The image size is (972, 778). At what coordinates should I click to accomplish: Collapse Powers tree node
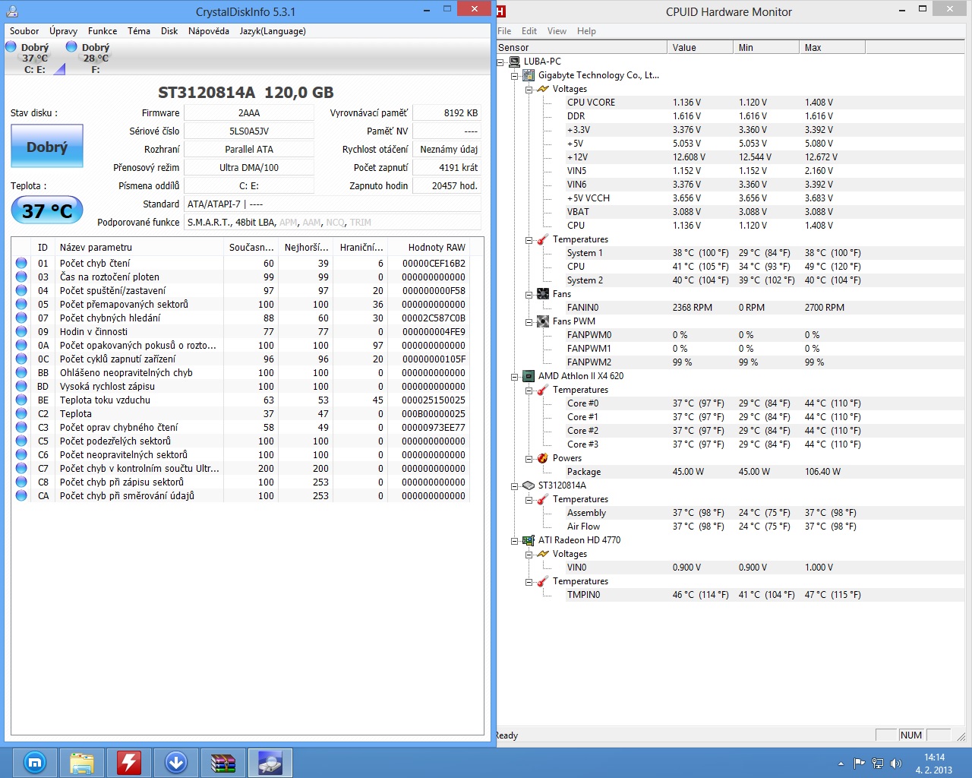click(529, 459)
